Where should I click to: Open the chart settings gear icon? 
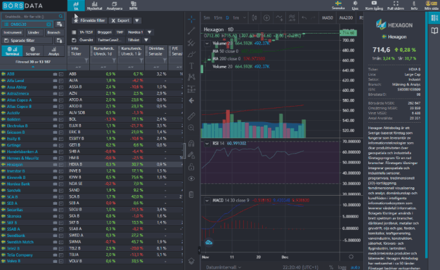(x=351, y=256)
